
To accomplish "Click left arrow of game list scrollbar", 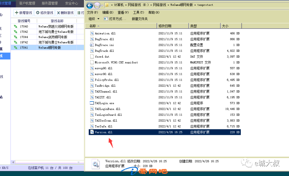I will [13, 162].
